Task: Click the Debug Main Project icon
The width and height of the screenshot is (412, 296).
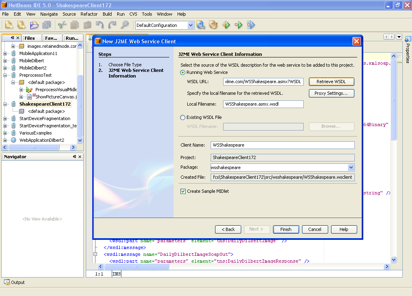Action: coord(238,25)
